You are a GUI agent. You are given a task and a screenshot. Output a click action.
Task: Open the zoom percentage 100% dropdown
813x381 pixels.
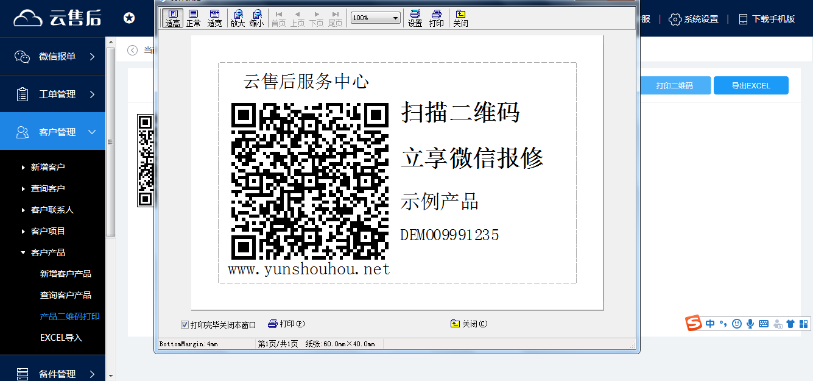click(x=376, y=18)
